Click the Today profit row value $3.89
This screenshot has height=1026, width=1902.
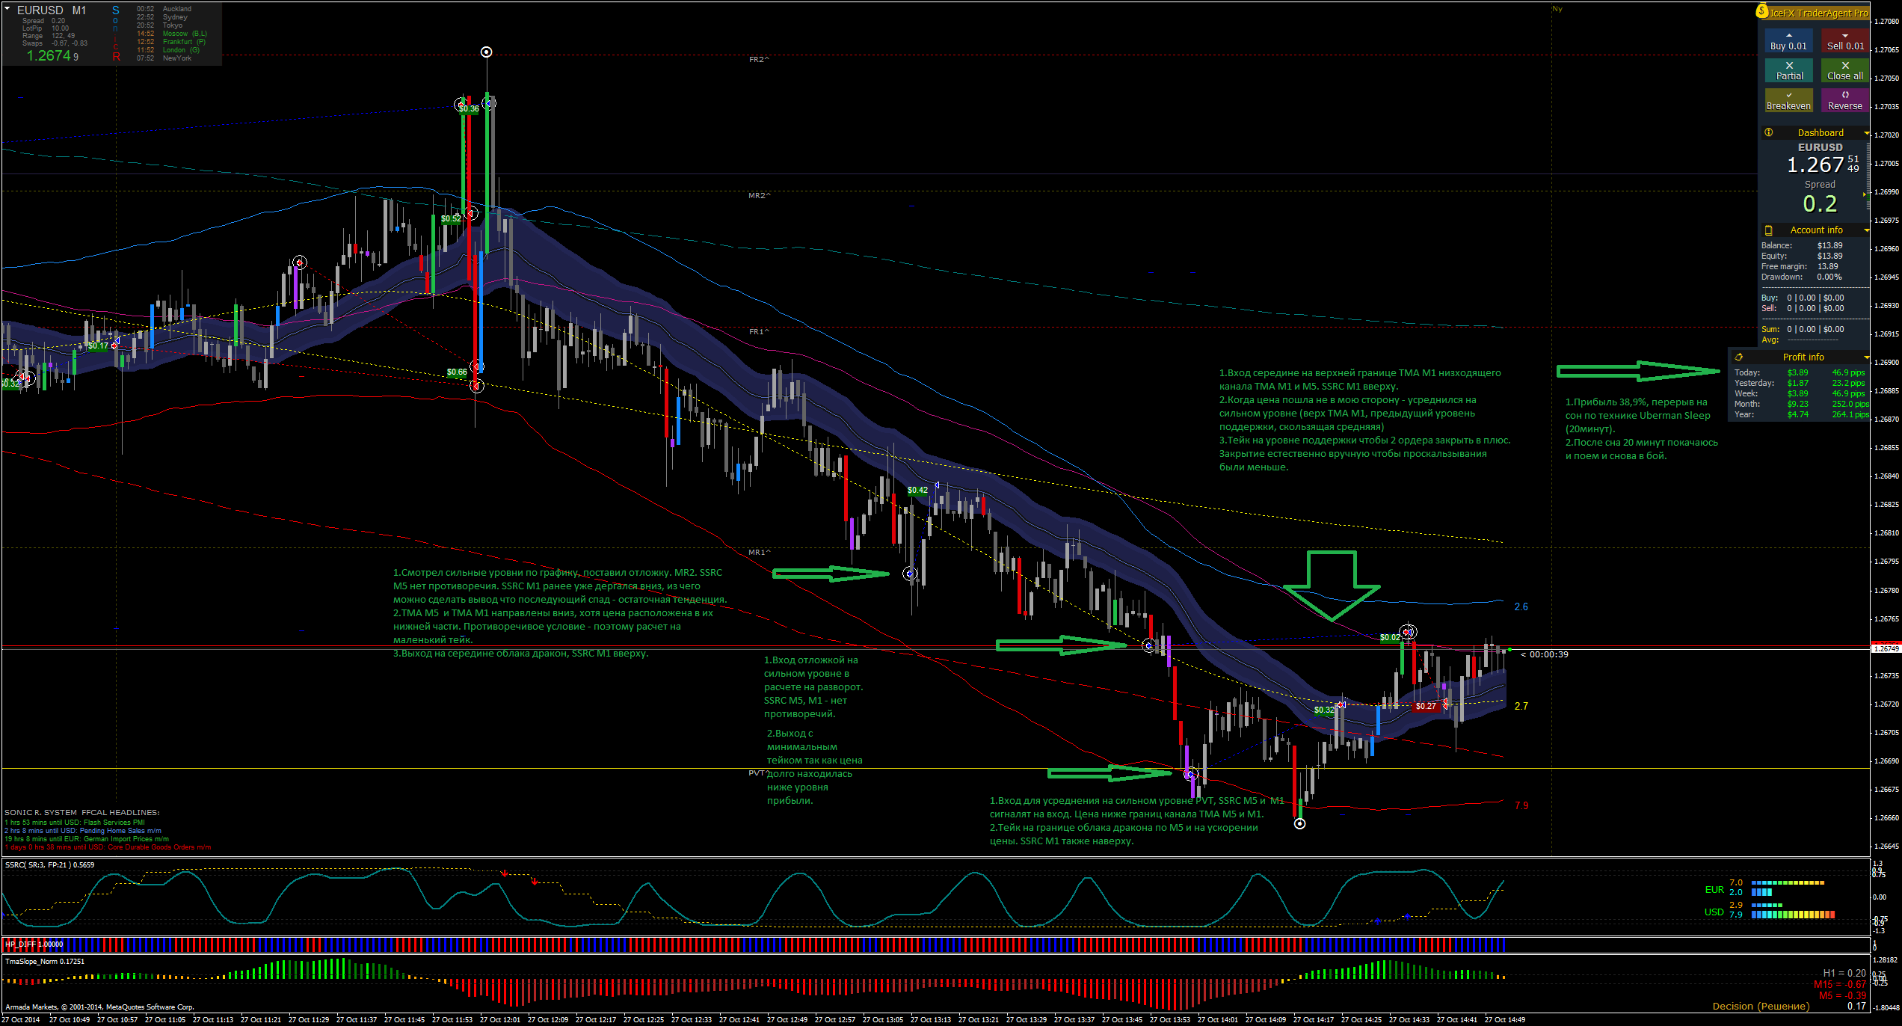tap(1798, 372)
